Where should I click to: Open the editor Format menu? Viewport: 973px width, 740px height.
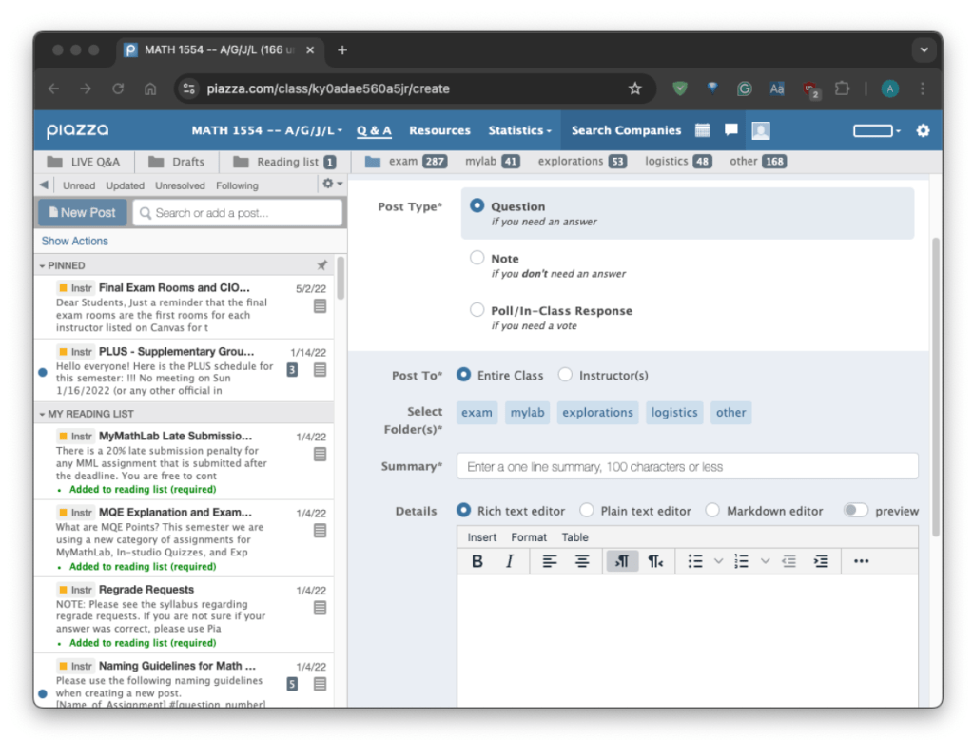[529, 537]
